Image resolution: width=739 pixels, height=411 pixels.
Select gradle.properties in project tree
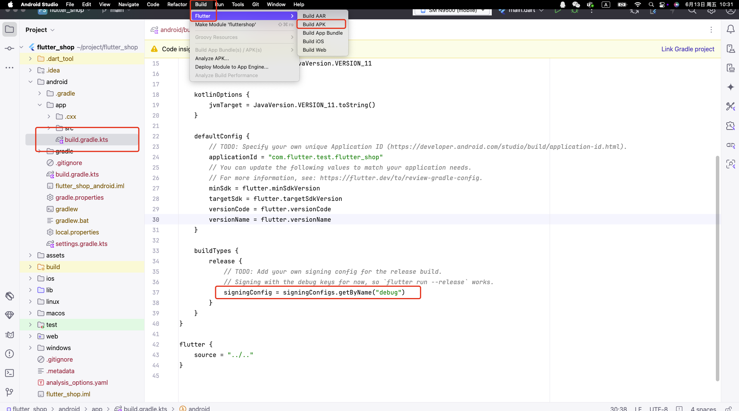[79, 197]
